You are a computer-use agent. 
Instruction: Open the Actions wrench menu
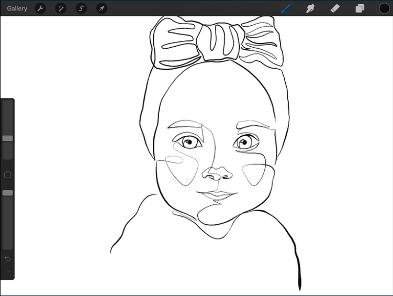click(x=40, y=8)
